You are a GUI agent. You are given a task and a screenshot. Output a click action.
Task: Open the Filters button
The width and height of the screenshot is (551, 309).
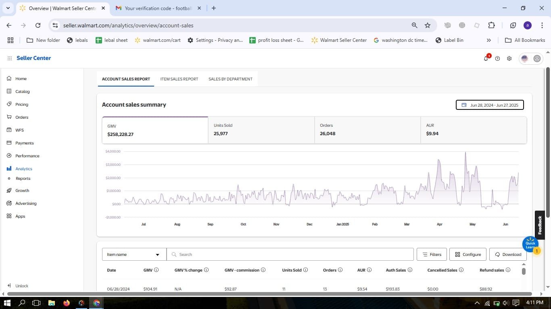tap(432, 254)
